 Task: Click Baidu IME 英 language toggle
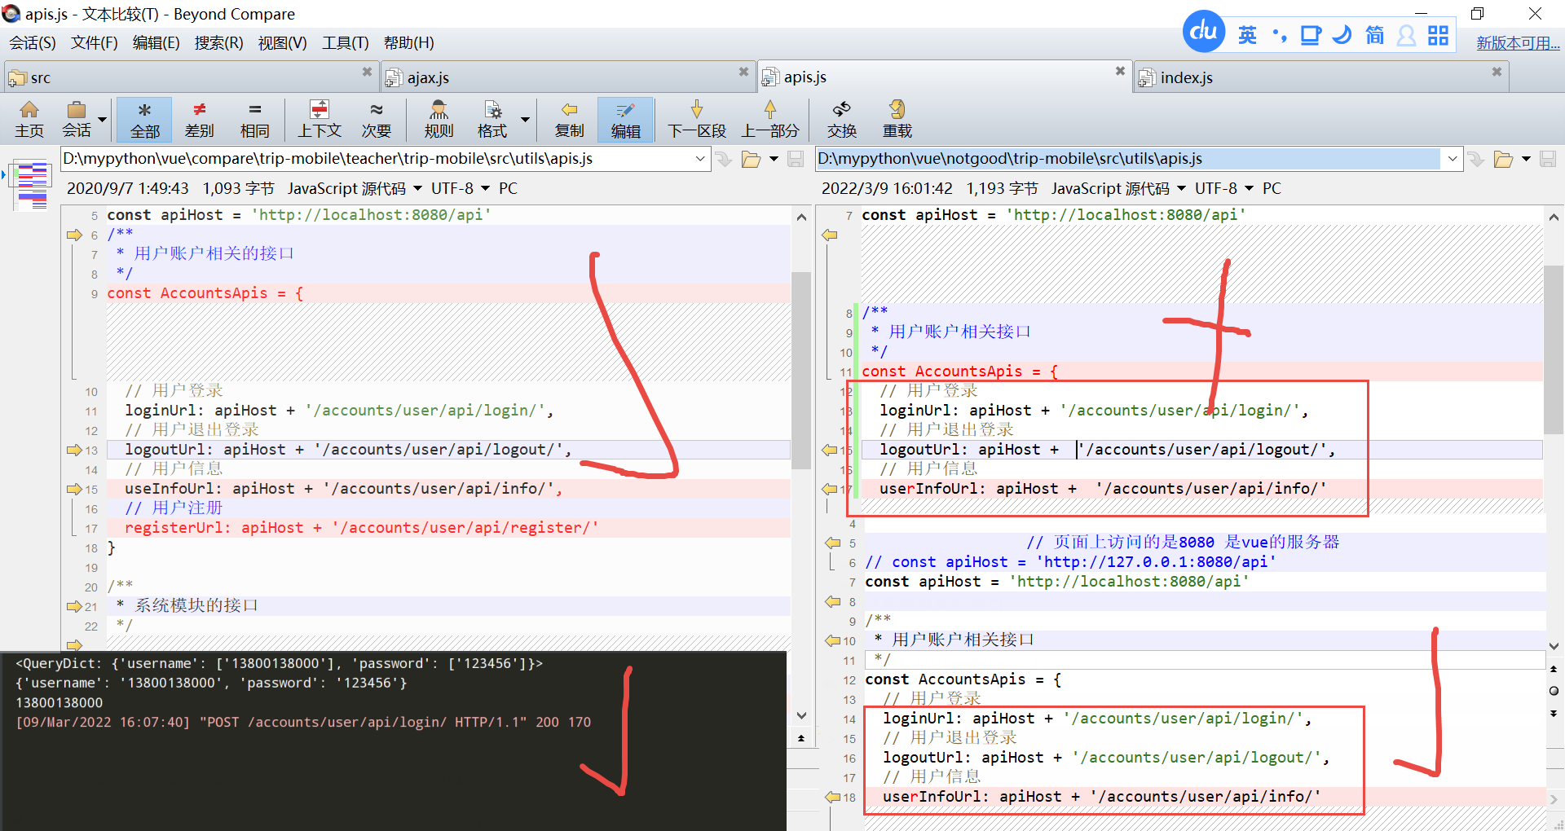tap(1247, 35)
